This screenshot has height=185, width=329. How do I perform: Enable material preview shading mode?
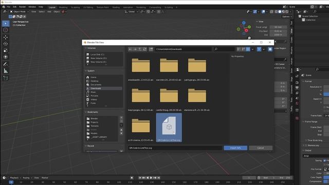[x=283, y=12]
